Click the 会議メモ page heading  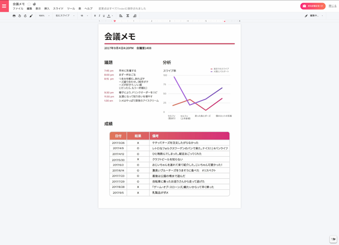120,37
